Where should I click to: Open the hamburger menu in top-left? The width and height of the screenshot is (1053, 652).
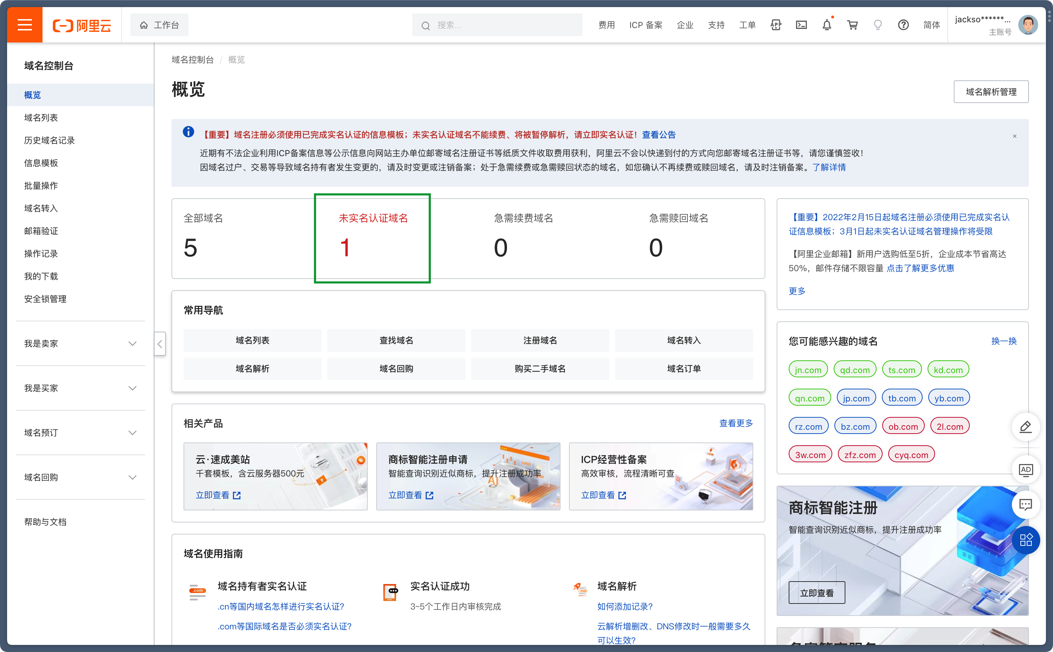(24, 25)
